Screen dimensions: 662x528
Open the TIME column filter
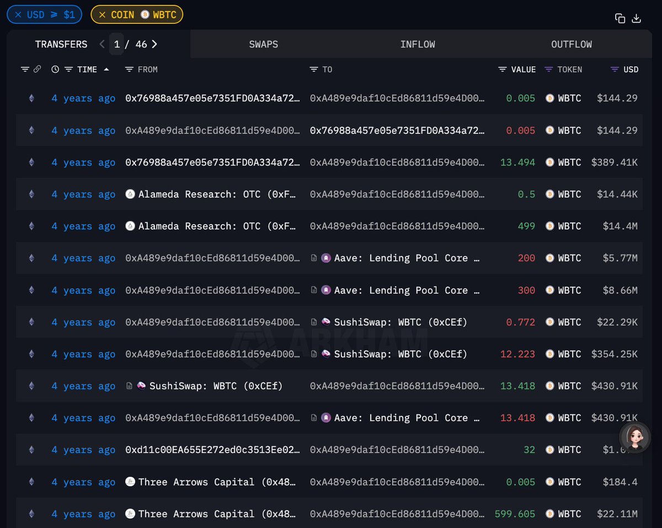tap(68, 70)
